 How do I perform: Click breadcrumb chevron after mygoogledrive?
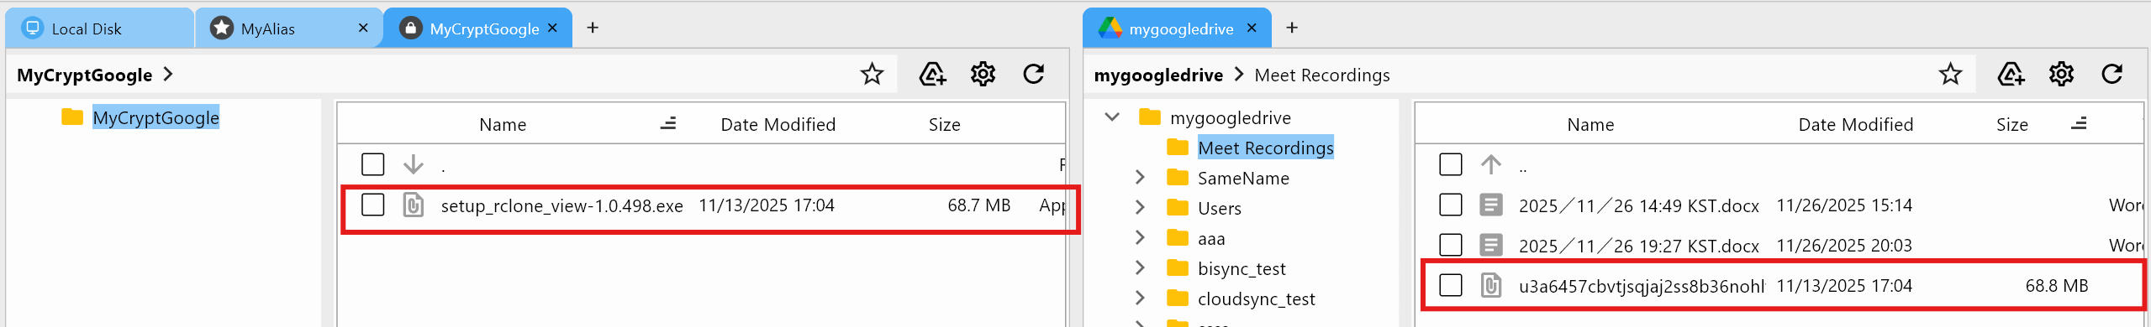coord(1239,75)
